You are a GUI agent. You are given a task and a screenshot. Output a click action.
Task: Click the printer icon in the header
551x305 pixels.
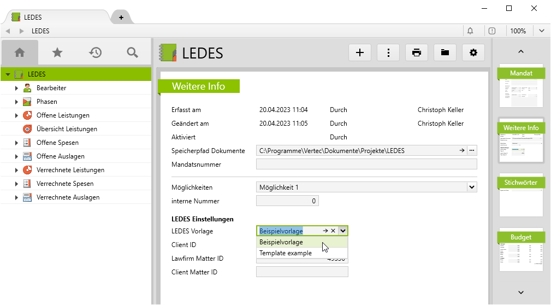417,52
